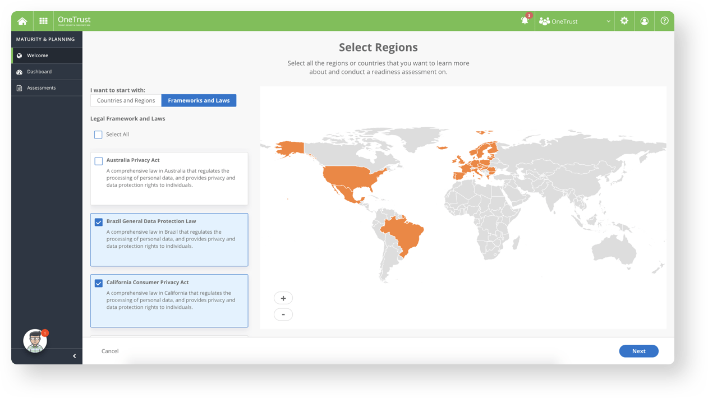Click the Cancel link
The image size is (708, 398).
[x=110, y=351]
